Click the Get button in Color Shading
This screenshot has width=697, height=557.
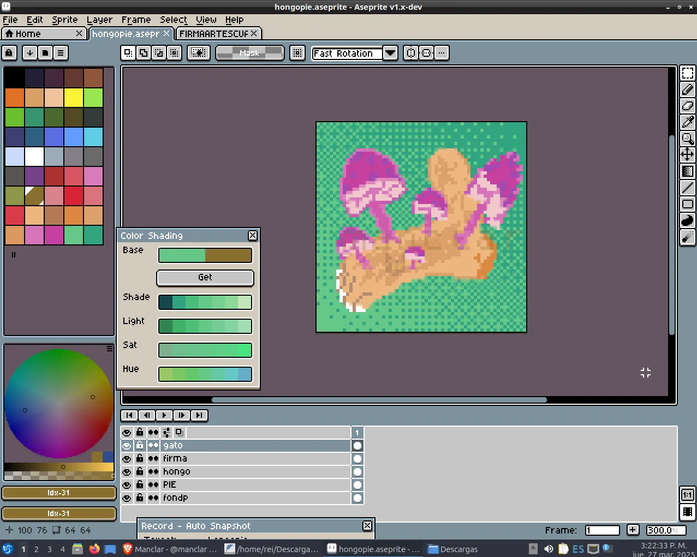(x=205, y=278)
